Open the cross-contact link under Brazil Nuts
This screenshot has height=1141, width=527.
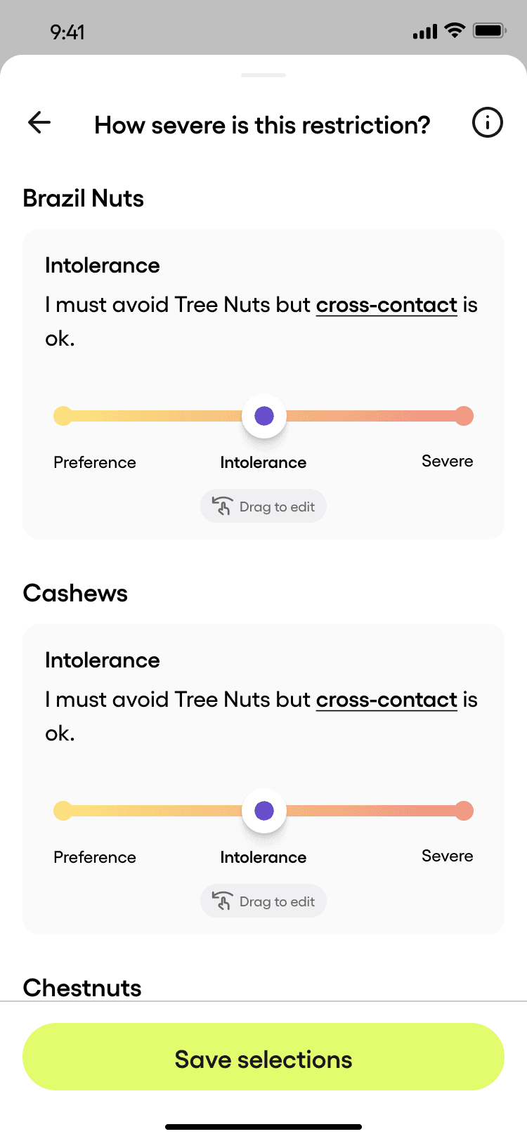(386, 305)
